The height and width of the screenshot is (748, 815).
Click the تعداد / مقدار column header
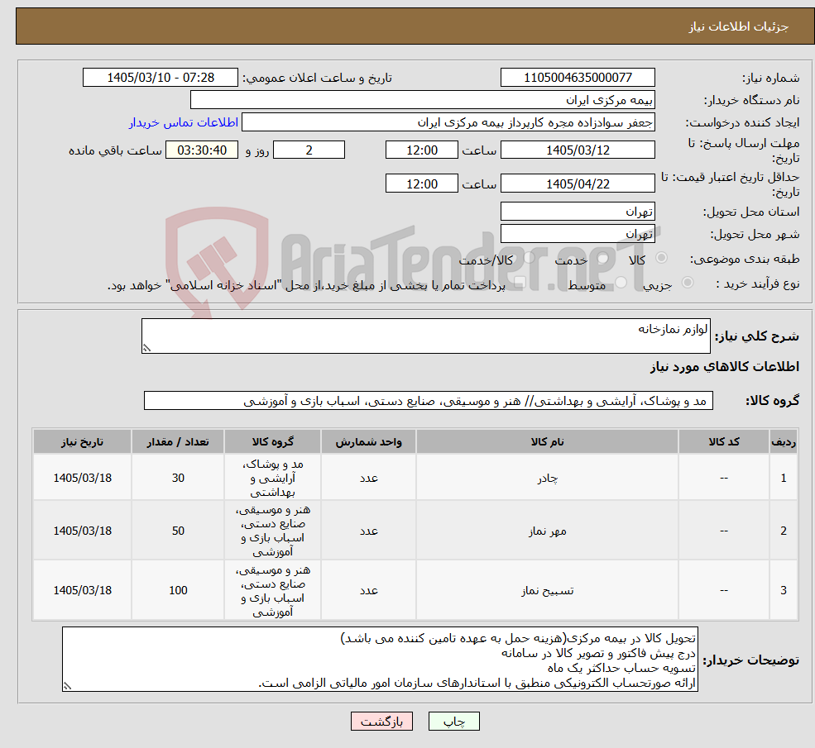pos(178,441)
